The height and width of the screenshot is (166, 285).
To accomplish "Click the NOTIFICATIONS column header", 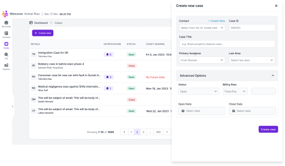I will click(x=112, y=44).
